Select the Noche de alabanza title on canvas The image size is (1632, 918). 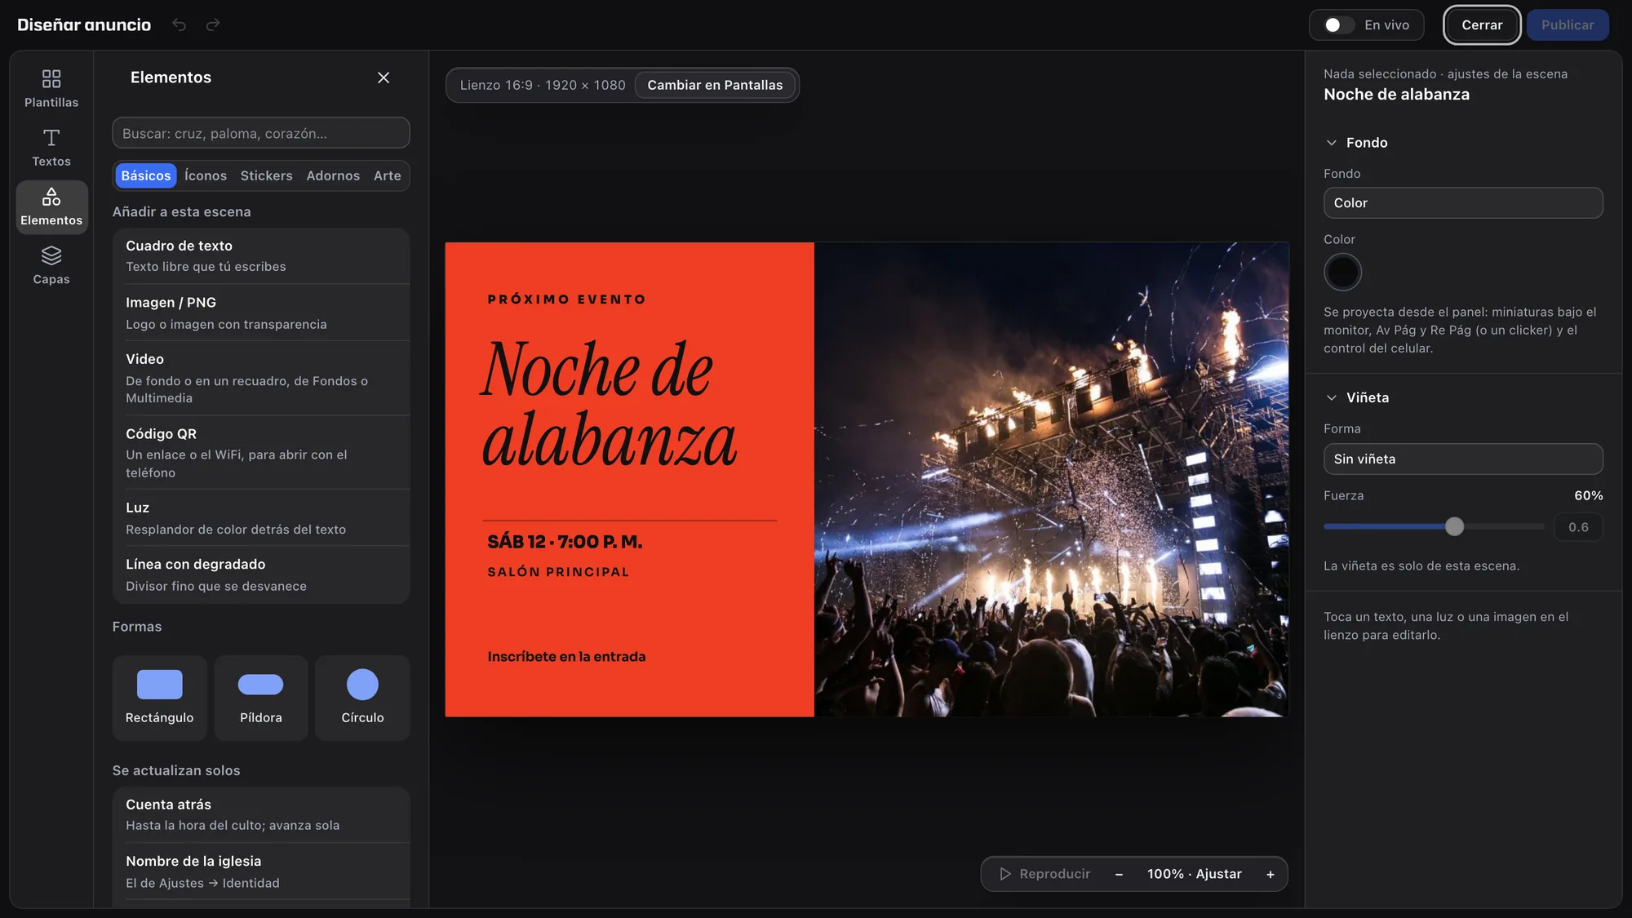point(609,404)
